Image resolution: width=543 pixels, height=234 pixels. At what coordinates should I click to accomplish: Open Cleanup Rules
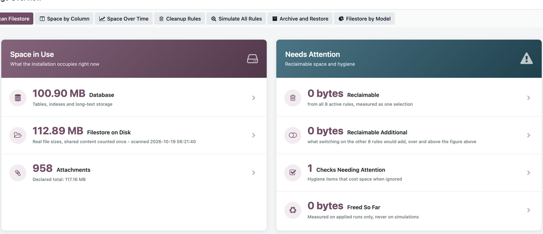180,19
